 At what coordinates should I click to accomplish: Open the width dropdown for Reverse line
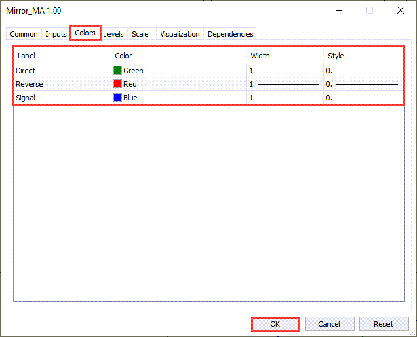pyautogui.click(x=283, y=84)
